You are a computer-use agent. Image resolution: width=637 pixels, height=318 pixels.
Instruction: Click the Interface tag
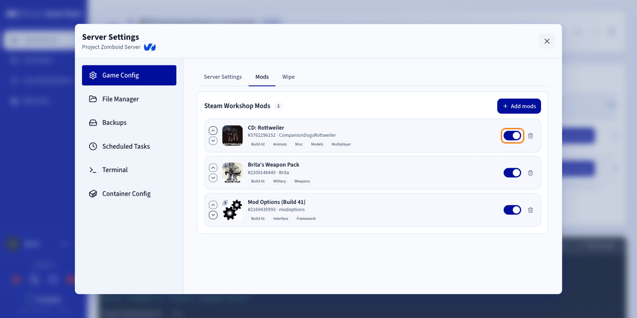point(281,219)
